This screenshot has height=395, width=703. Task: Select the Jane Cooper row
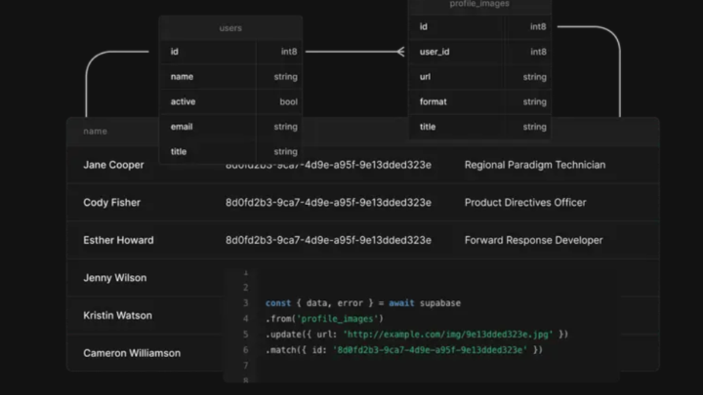[113, 165]
